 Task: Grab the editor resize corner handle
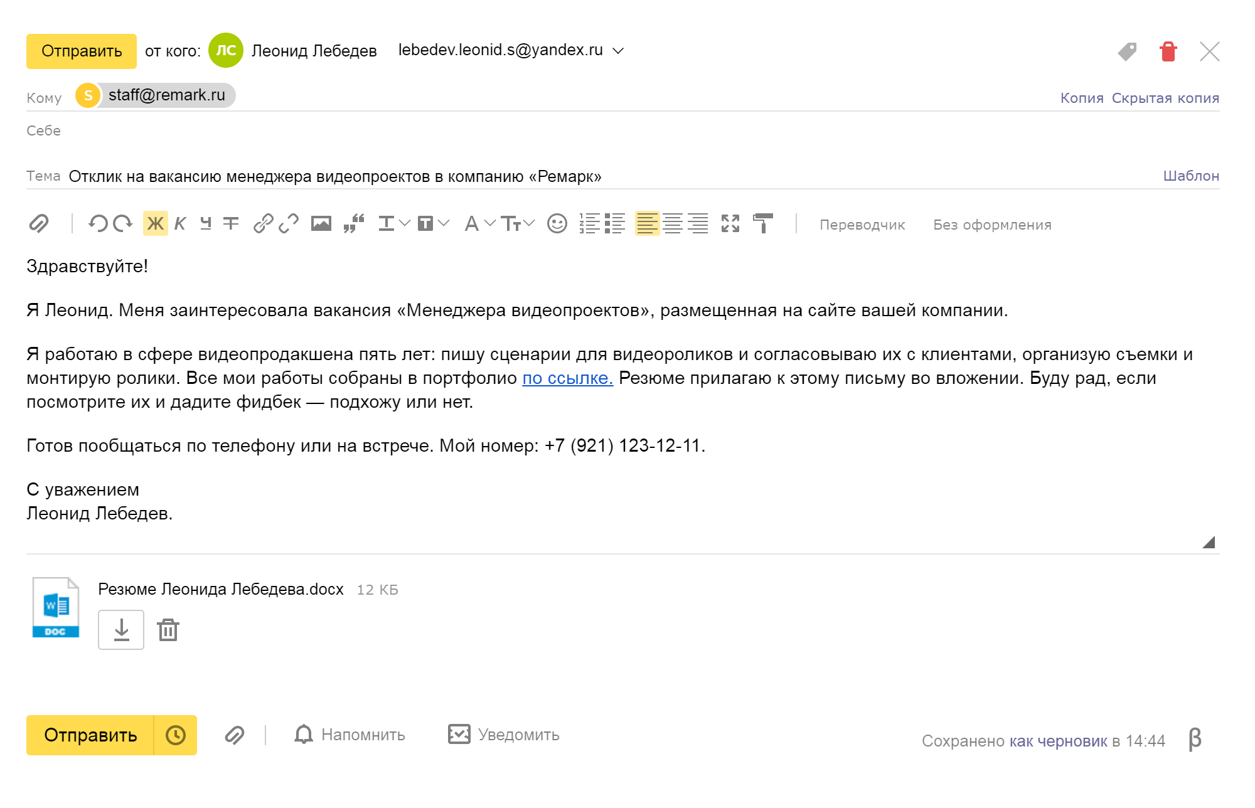1209,542
